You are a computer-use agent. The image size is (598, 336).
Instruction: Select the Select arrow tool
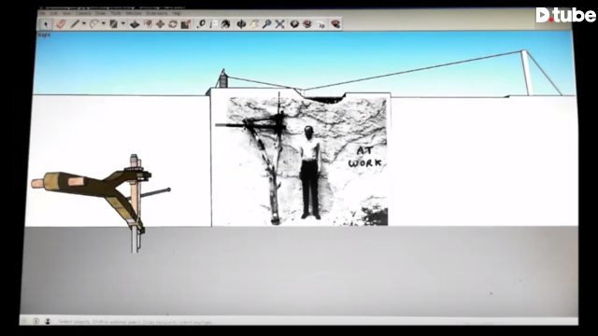click(x=46, y=25)
